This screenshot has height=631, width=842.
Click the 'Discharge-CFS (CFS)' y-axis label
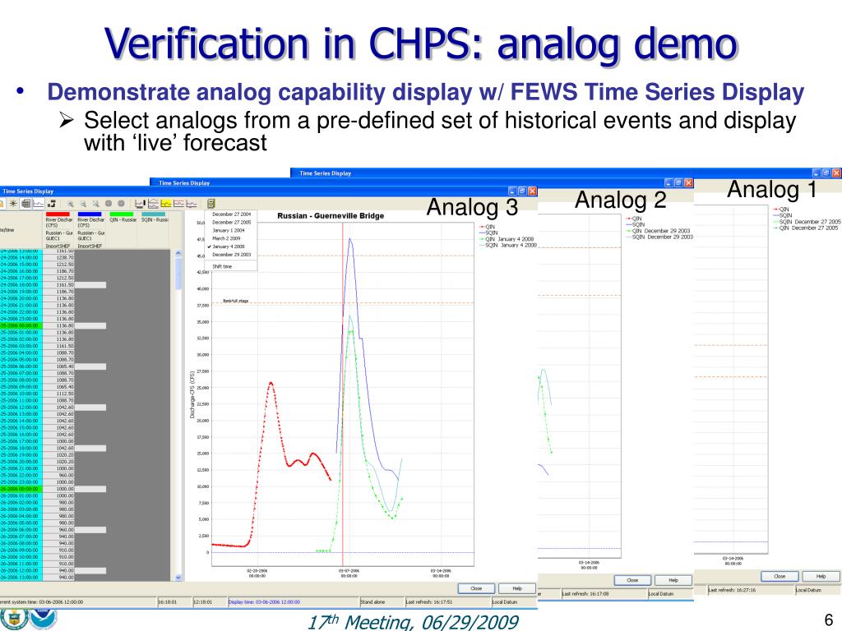point(192,395)
